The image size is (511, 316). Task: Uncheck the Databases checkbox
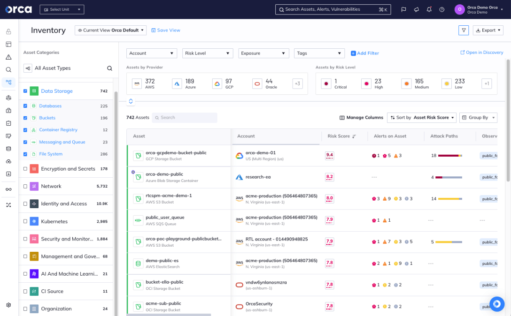[x=25, y=106]
